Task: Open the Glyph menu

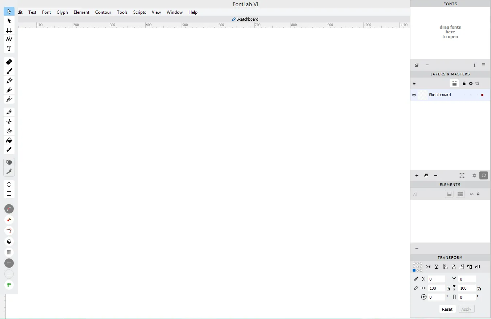Action: point(62,12)
